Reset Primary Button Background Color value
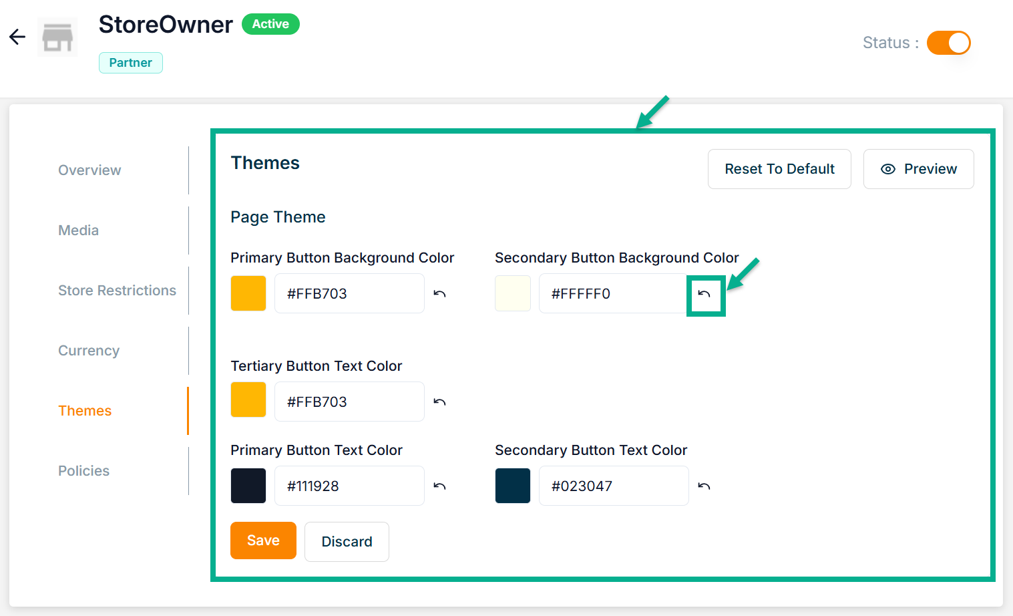Screen dimensions: 1013x616 pos(439,294)
